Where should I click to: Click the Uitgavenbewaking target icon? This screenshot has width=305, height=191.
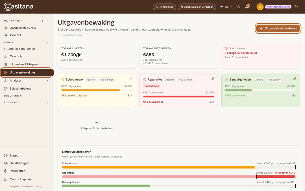pyautogui.click(x=6, y=72)
